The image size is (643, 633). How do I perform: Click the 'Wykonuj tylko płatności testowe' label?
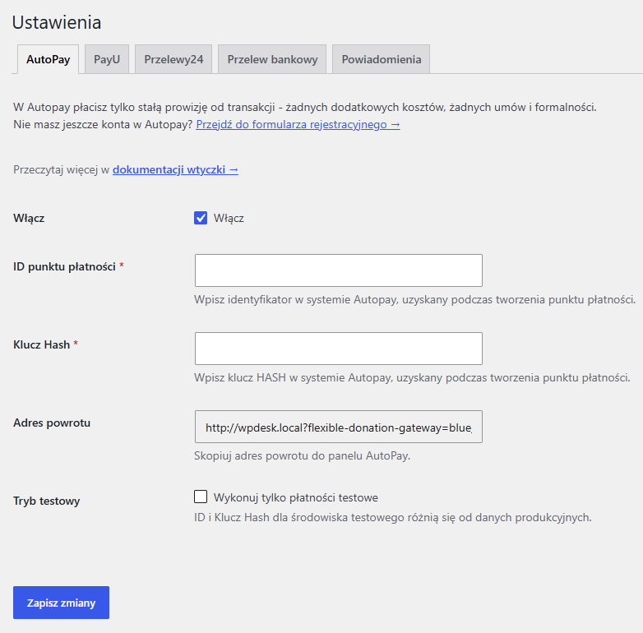point(296,497)
